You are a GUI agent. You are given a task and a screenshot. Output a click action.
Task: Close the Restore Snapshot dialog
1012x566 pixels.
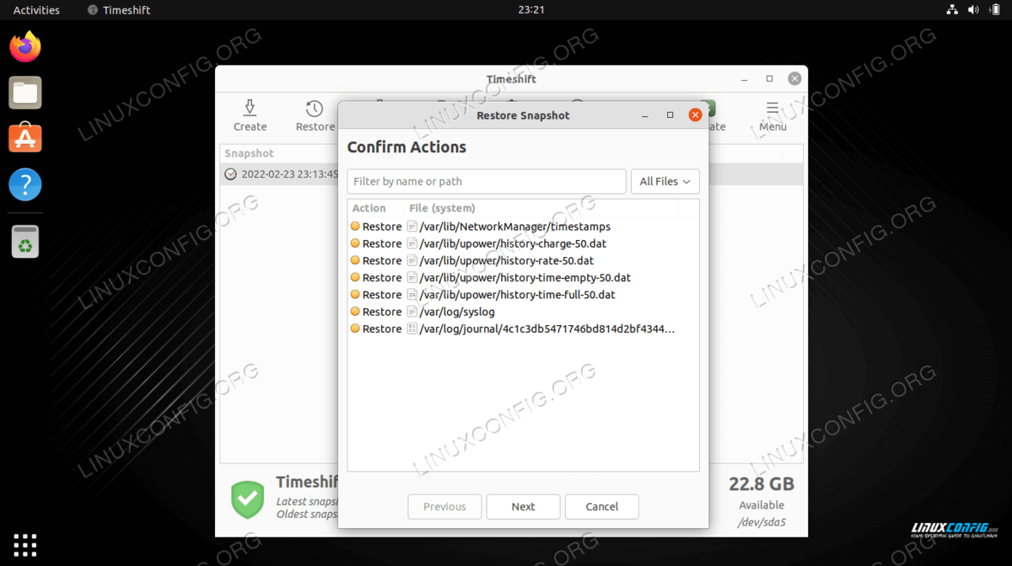tap(695, 115)
